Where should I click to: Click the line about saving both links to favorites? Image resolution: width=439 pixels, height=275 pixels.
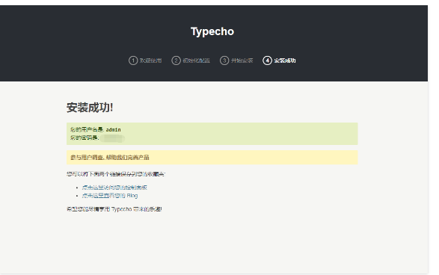[x=116, y=174]
